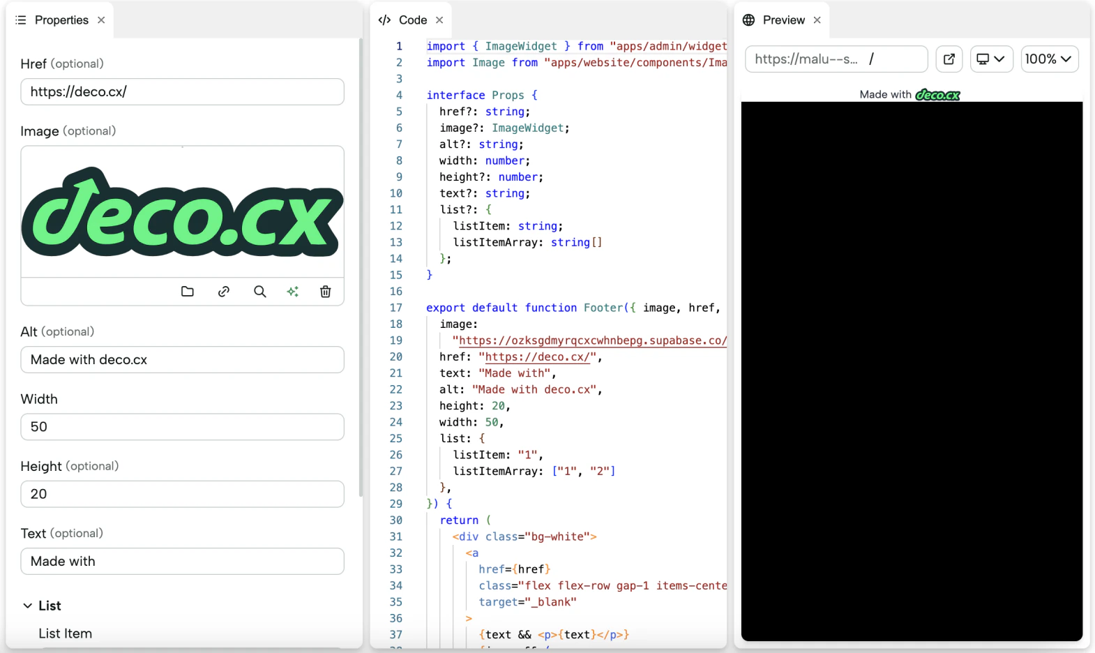Screen dimensions: 1095x653
Task: Click the deco.cx image thumbnail
Action: pos(182,212)
